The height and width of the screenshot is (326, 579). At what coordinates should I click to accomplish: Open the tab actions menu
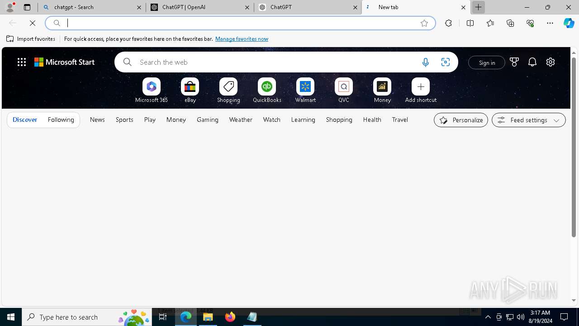pos(27,7)
